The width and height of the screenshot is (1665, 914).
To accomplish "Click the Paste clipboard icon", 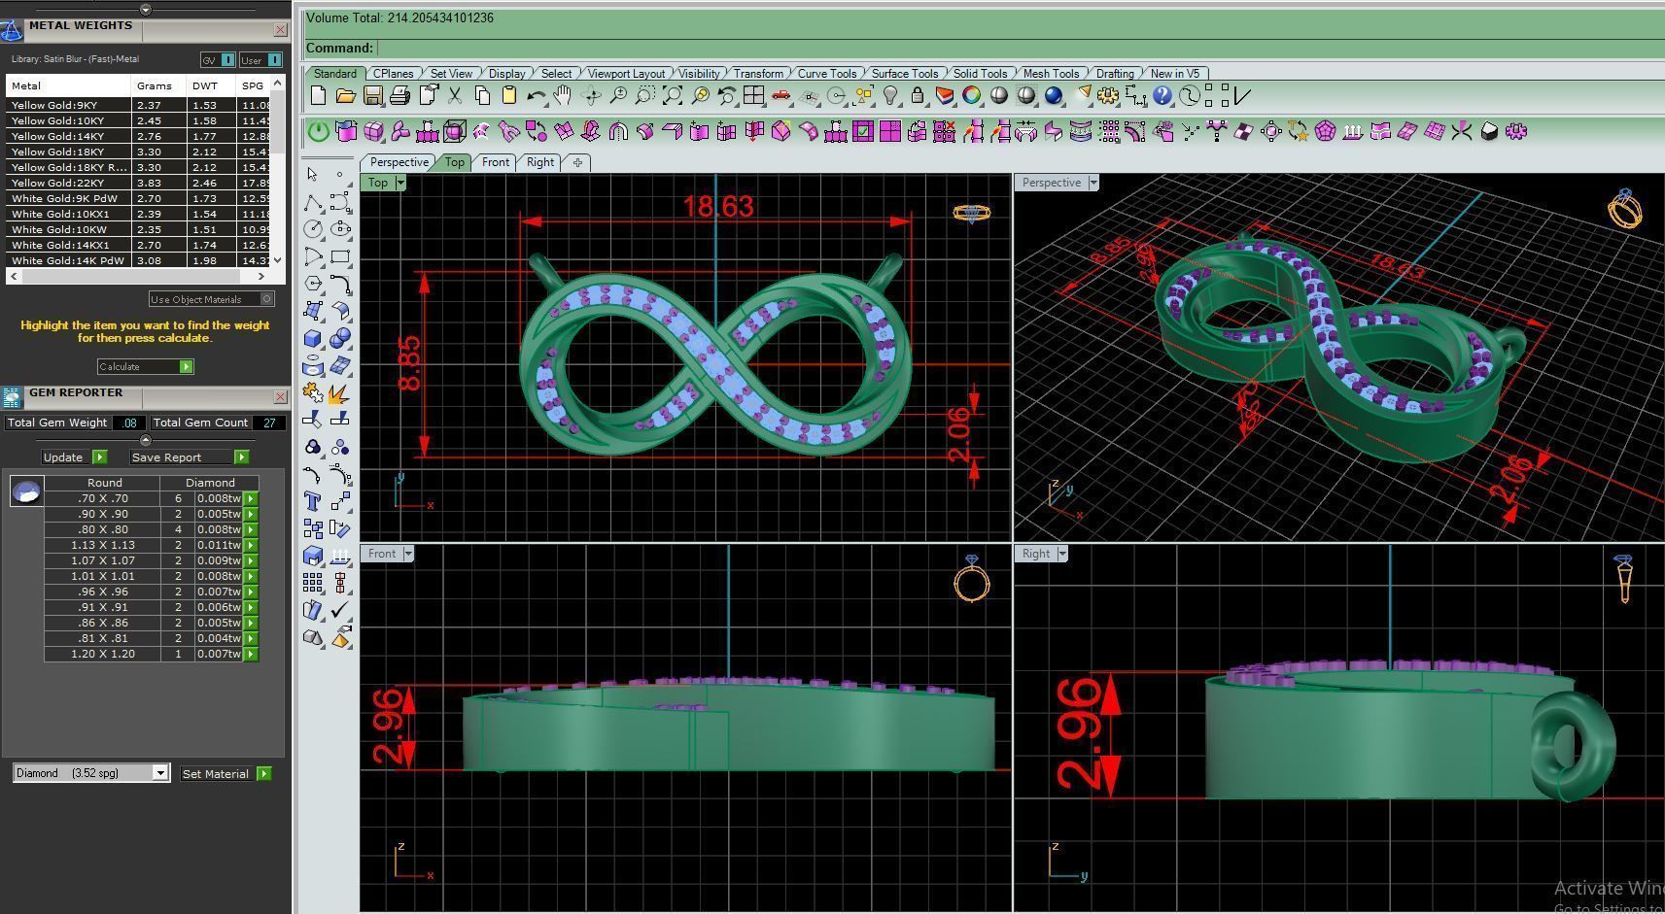I will (508, 95).
